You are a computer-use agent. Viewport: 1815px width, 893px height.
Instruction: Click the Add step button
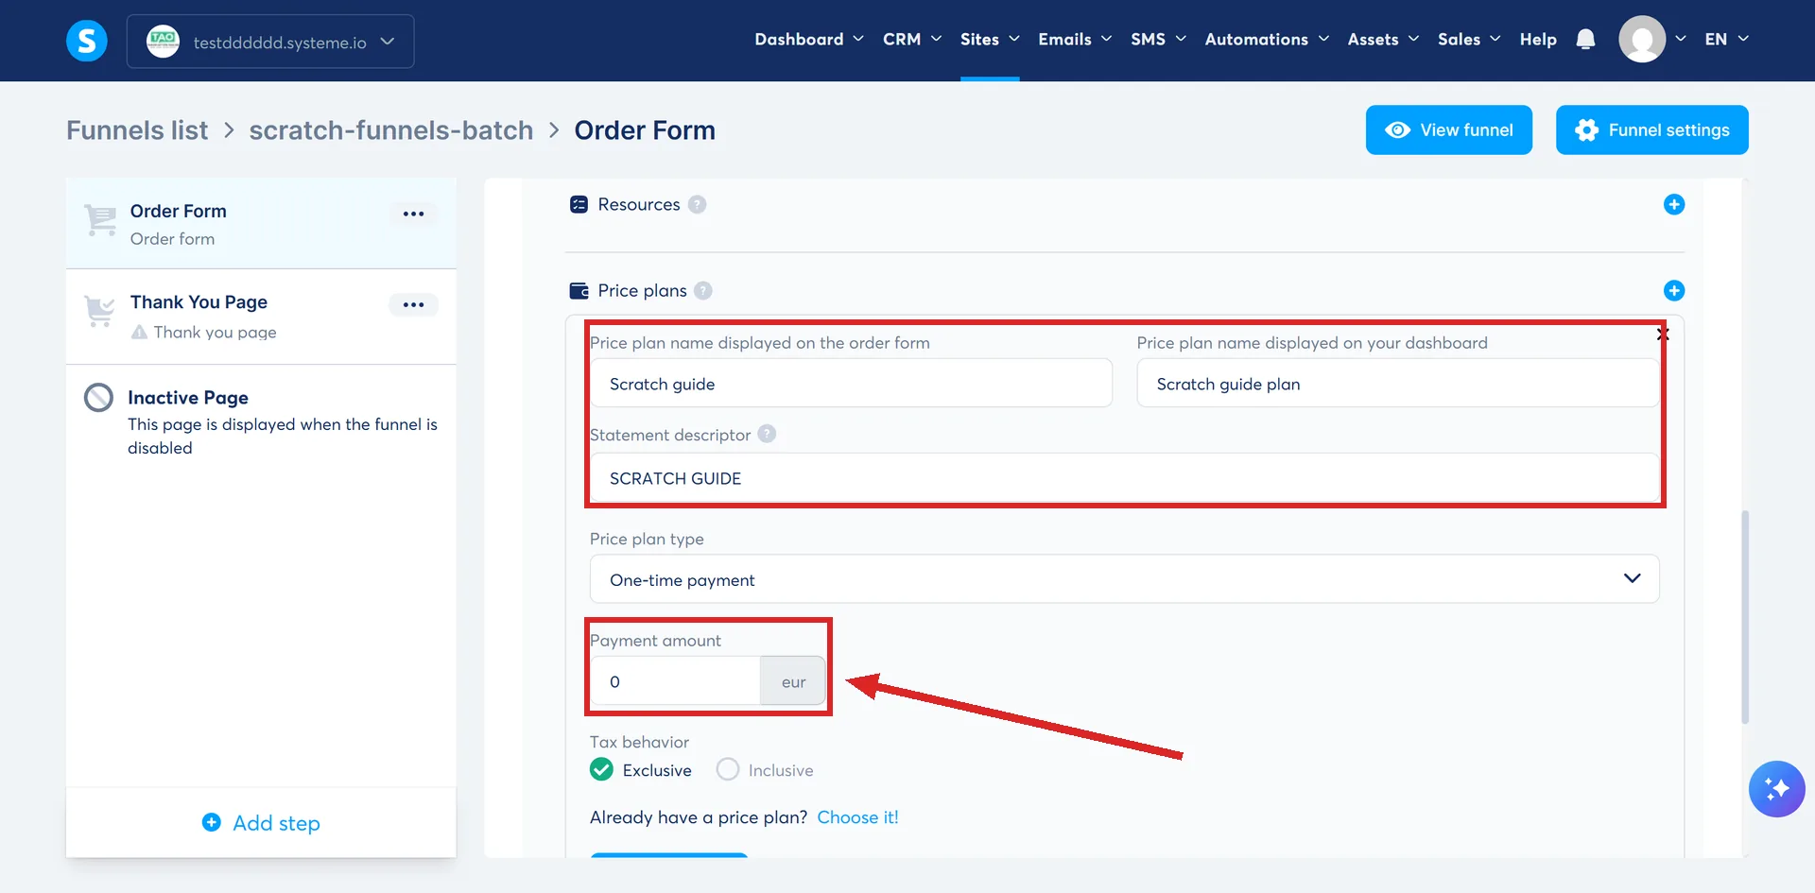(x=261, y=823)
